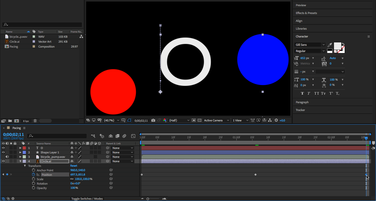Click the Toggle Switches / Modes button

coord(87,199)
